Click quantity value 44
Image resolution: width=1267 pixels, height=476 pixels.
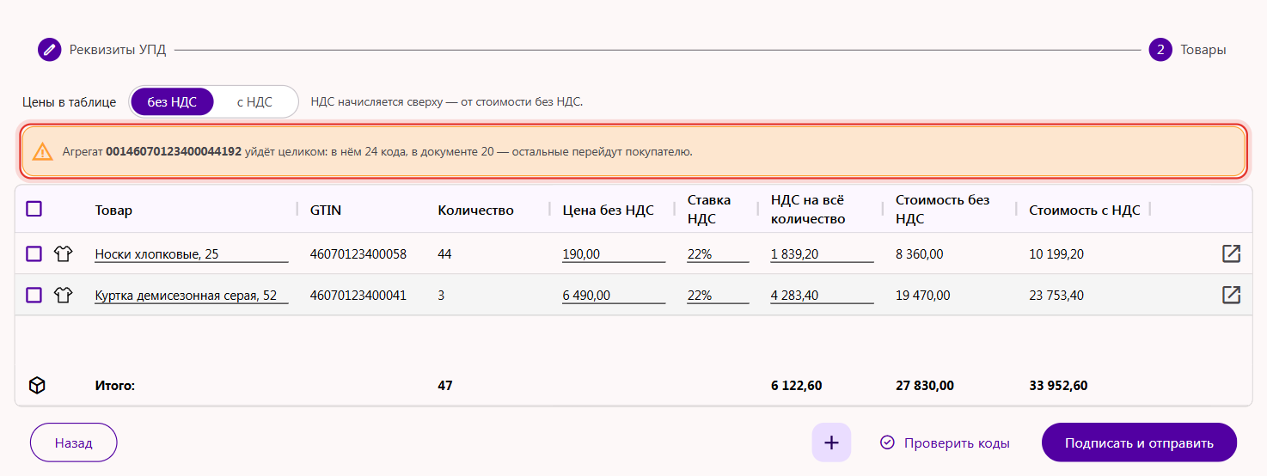click(444, 253)
